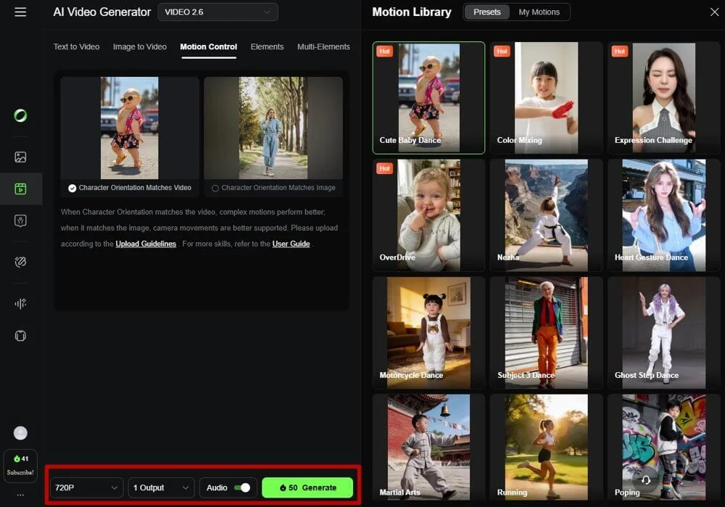725x507 pixels.
Task: Open the audio sound waveform sidebar icon
Action: (x=20, y=304)
